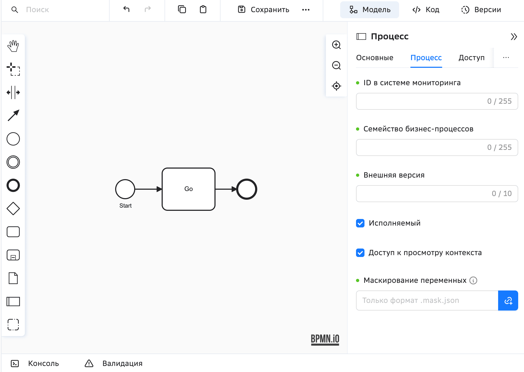
Task: Select the hand pan tool
Action: (13, 46)
